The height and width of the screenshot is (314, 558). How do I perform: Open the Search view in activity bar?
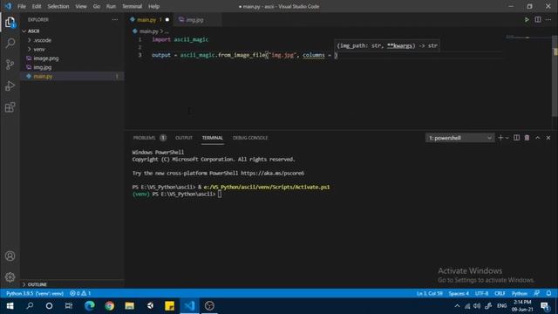click(x=10, y=44)
